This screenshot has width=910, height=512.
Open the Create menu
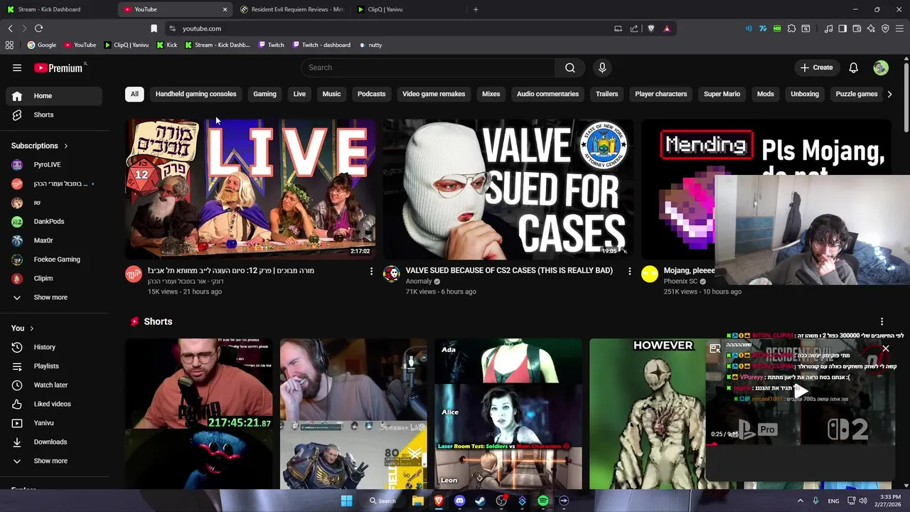click(816, 68)
